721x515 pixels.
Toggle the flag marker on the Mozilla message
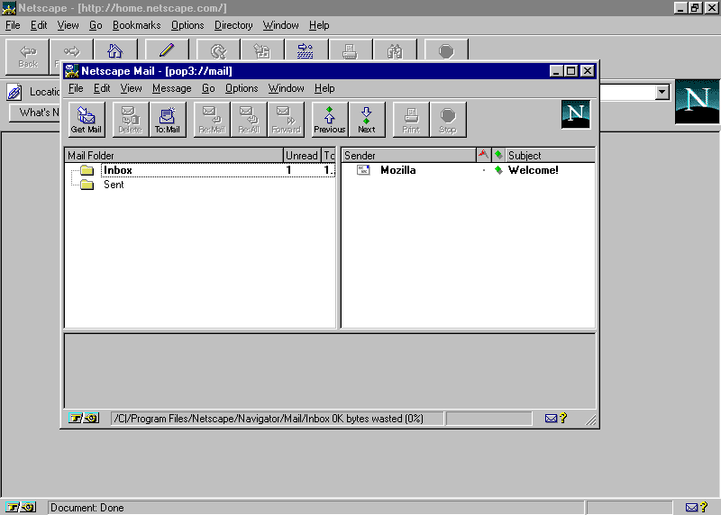click(x=483, y=170)
